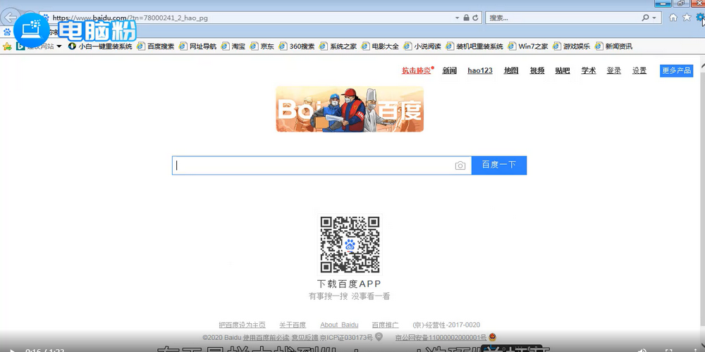The image size is (705, 352).
Task: Expand the search provider dropdown arrow
Action: (x=654, y=18)
